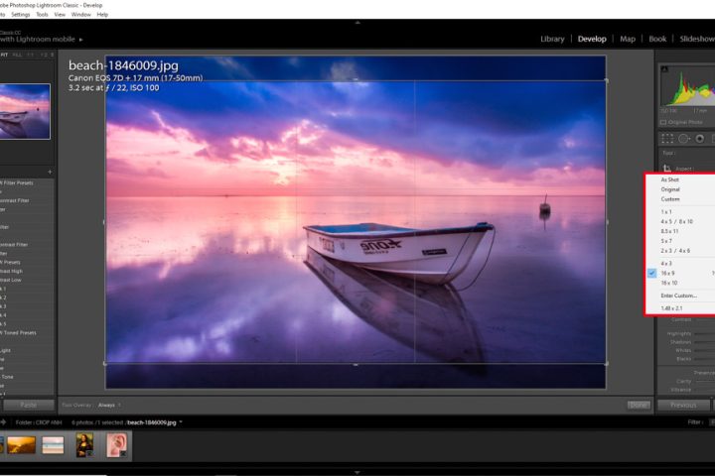Switch to the Map module
This screenshot has width=715, height=476.
click(628, 40)
